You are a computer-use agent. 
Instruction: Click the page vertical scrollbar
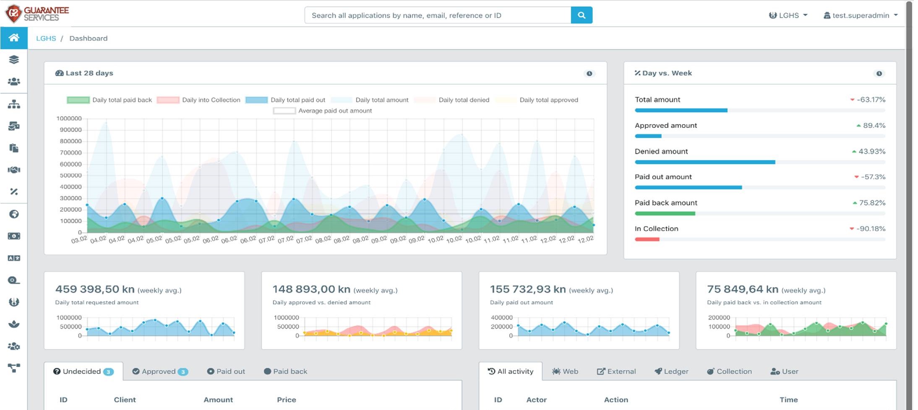point(909,205)
